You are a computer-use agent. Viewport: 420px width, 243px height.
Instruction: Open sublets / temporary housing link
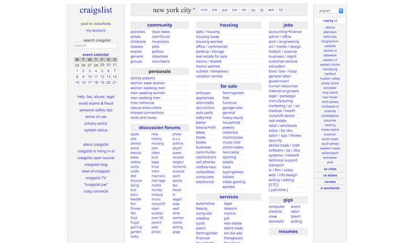tap(212, 71)
